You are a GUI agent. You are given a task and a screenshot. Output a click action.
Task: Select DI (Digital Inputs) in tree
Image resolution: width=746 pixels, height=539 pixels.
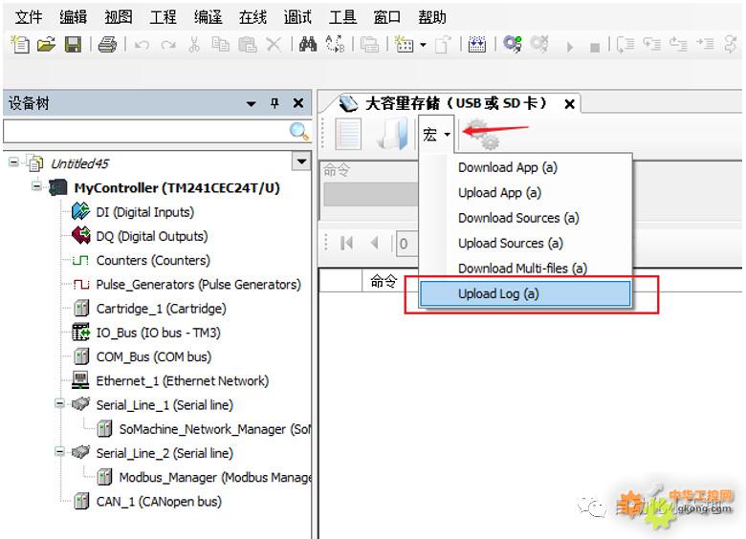144,211
